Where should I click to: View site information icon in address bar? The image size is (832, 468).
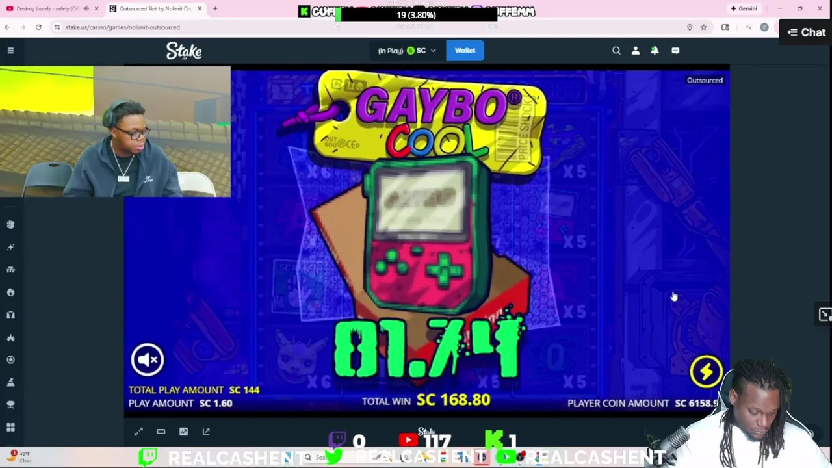click(57, 27)
